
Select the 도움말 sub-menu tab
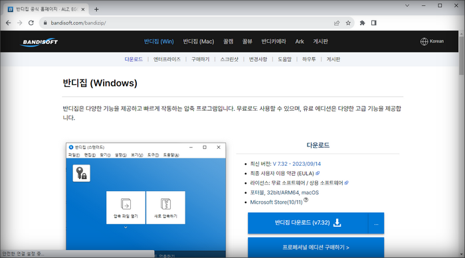point(285,59)
